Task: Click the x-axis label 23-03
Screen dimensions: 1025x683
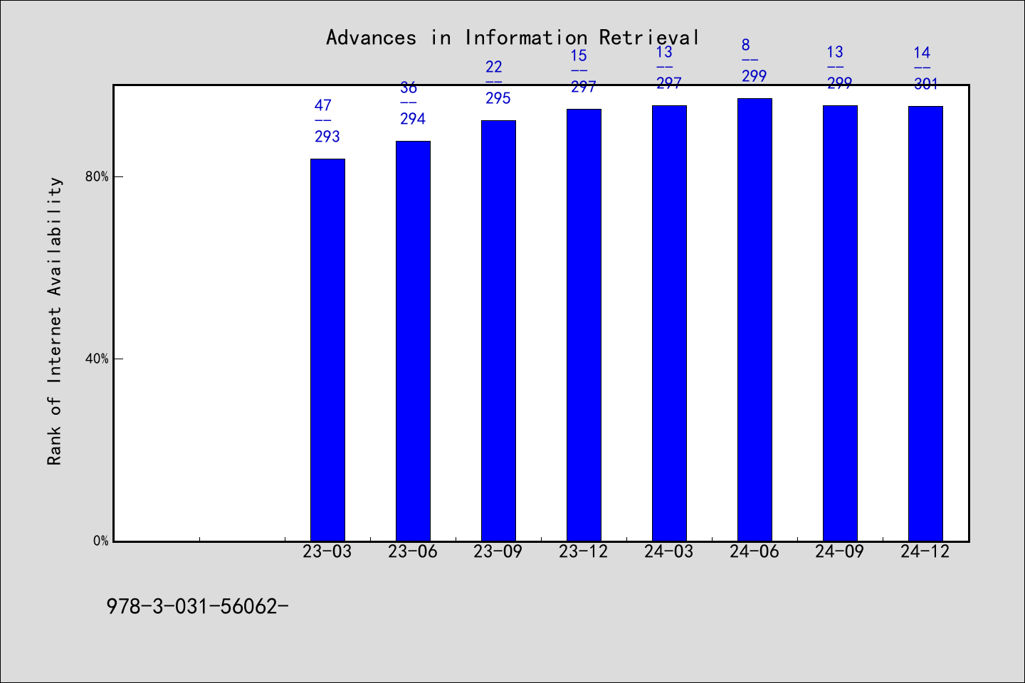Action: point(327,551)
